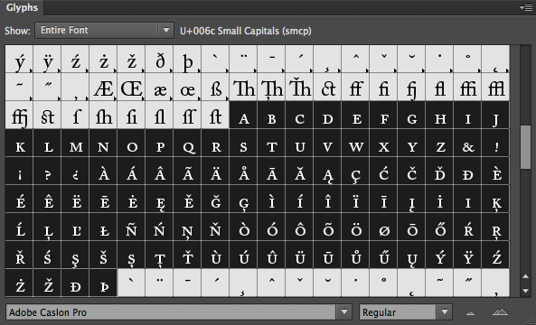The width and height of the screenshot is (536, 325).
Task: Select the small capital B glyph
Action: (x=271, y=115)
